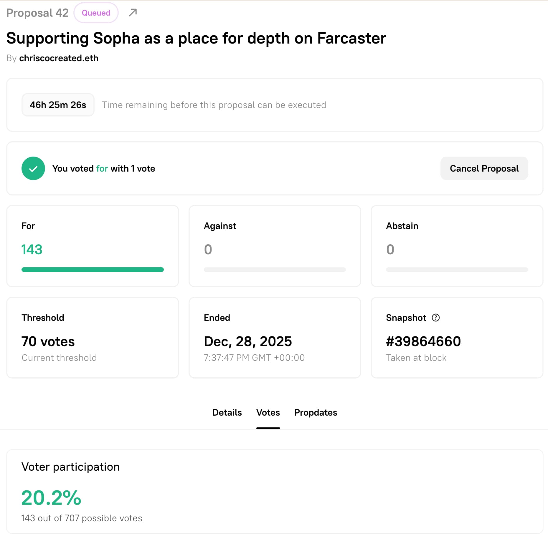Switch to the Details tab
This screenshot has height=541, width=548.
point(227,412)
